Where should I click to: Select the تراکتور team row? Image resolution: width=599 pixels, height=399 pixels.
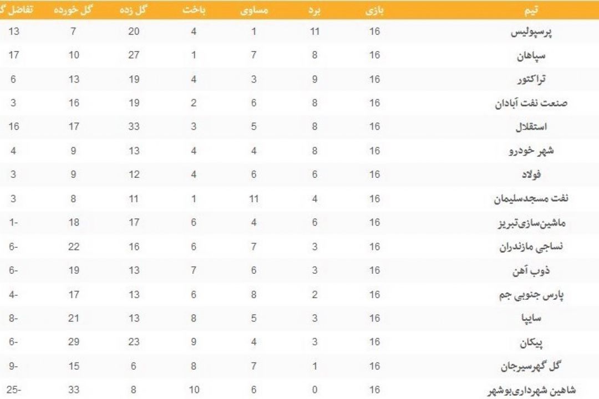(299, 79)
